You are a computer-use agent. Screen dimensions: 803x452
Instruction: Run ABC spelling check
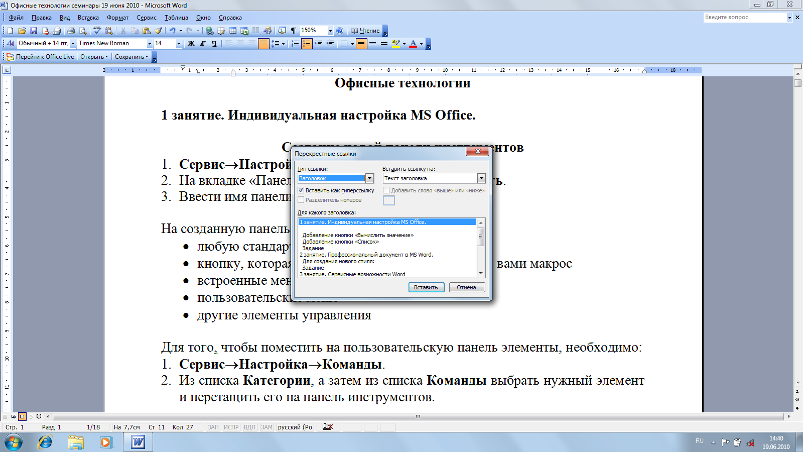tap(97, 31)
